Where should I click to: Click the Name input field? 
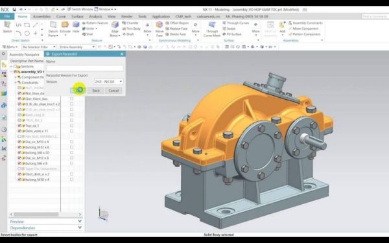[84, 68]
